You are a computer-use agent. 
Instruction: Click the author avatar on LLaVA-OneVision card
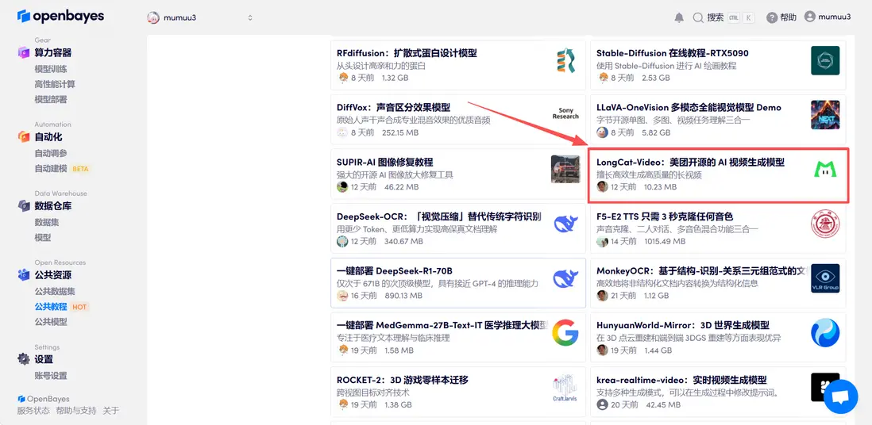[602, 132]
